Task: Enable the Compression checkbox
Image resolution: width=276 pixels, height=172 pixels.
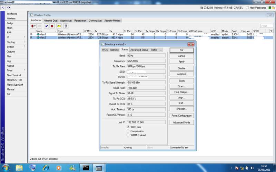Action: 128,131
